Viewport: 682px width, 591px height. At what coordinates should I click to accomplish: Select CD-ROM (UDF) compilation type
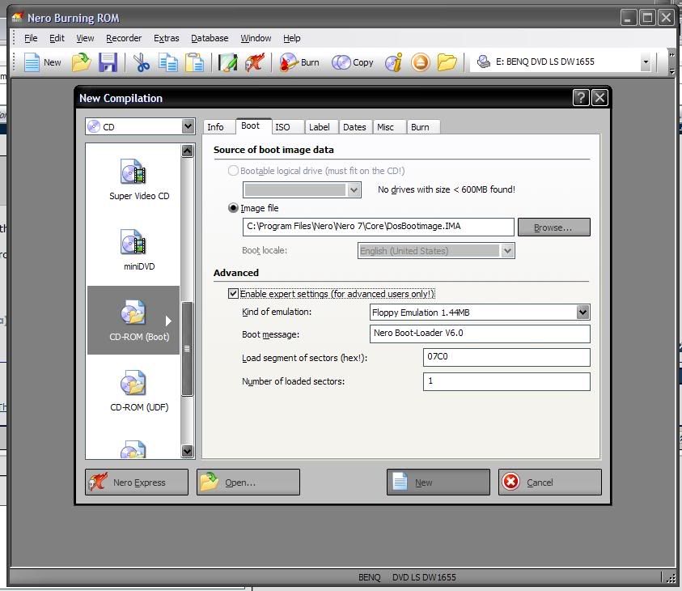[x=139, y=391]
